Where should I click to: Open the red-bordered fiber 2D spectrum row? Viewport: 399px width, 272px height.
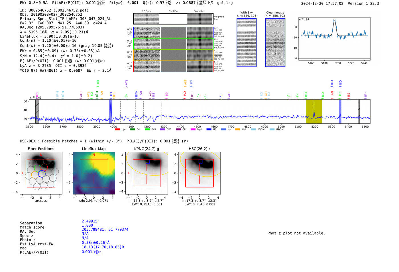tap(173, 67)
